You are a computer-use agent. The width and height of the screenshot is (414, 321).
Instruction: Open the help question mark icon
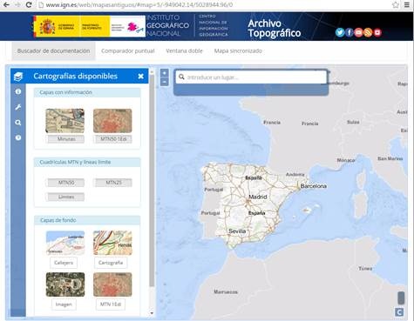click(x=18, y=137)
